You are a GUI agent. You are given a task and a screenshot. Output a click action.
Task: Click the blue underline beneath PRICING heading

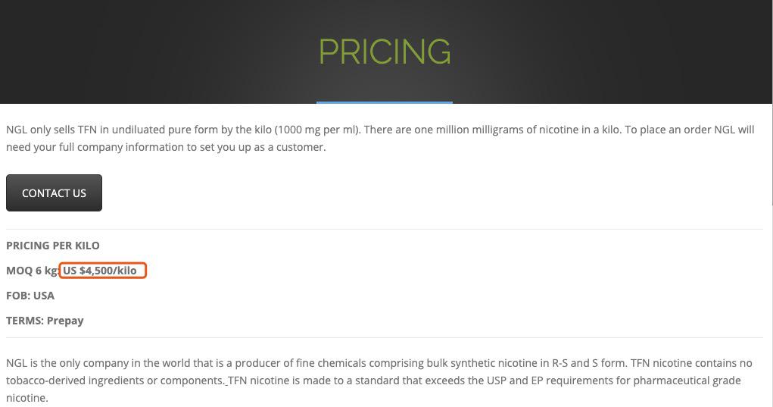(385, 102)
